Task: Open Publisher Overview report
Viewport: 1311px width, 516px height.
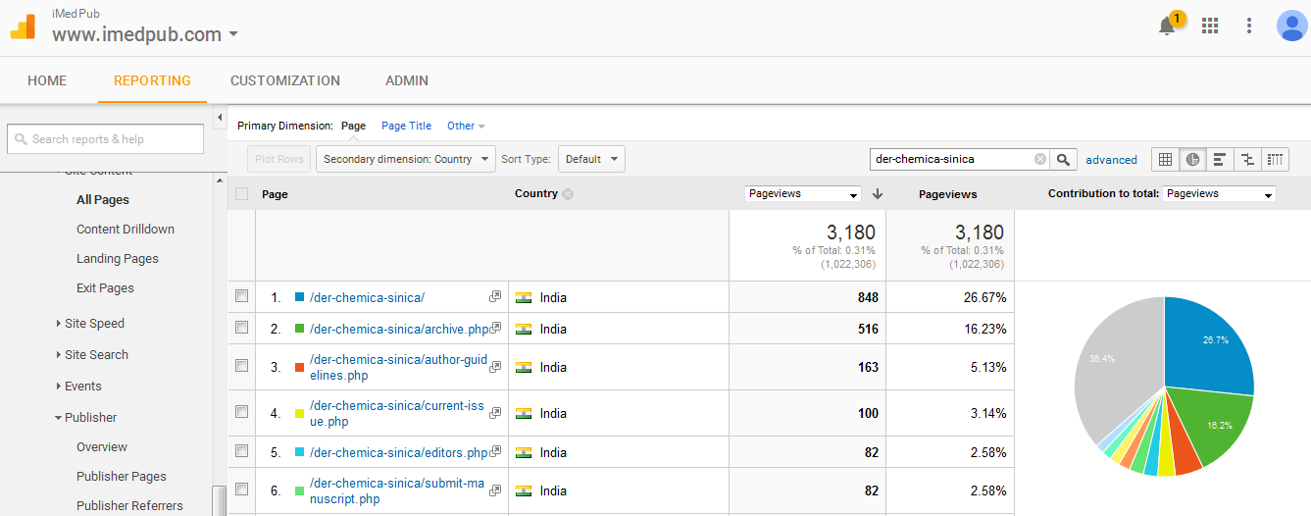Action: [x=102, y=446]
